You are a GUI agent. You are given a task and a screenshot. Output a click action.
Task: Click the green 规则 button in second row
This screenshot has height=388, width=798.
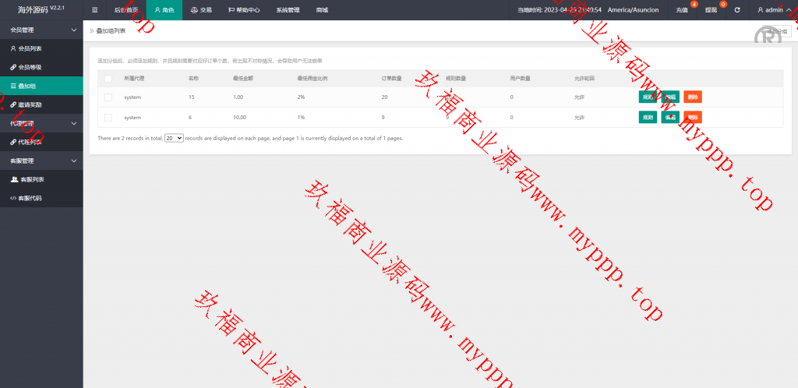point(647,117)
